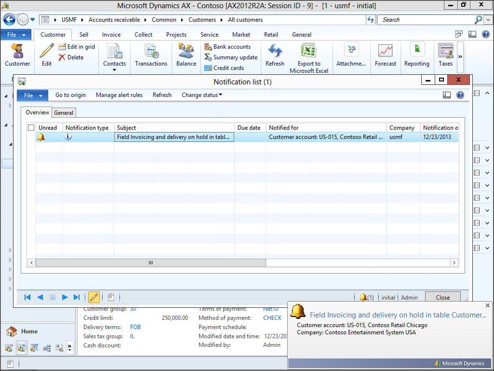The width and height of the screenshot is (494, 371).
Task: Click the Reporting icon
Action: (x=416, y=51)
